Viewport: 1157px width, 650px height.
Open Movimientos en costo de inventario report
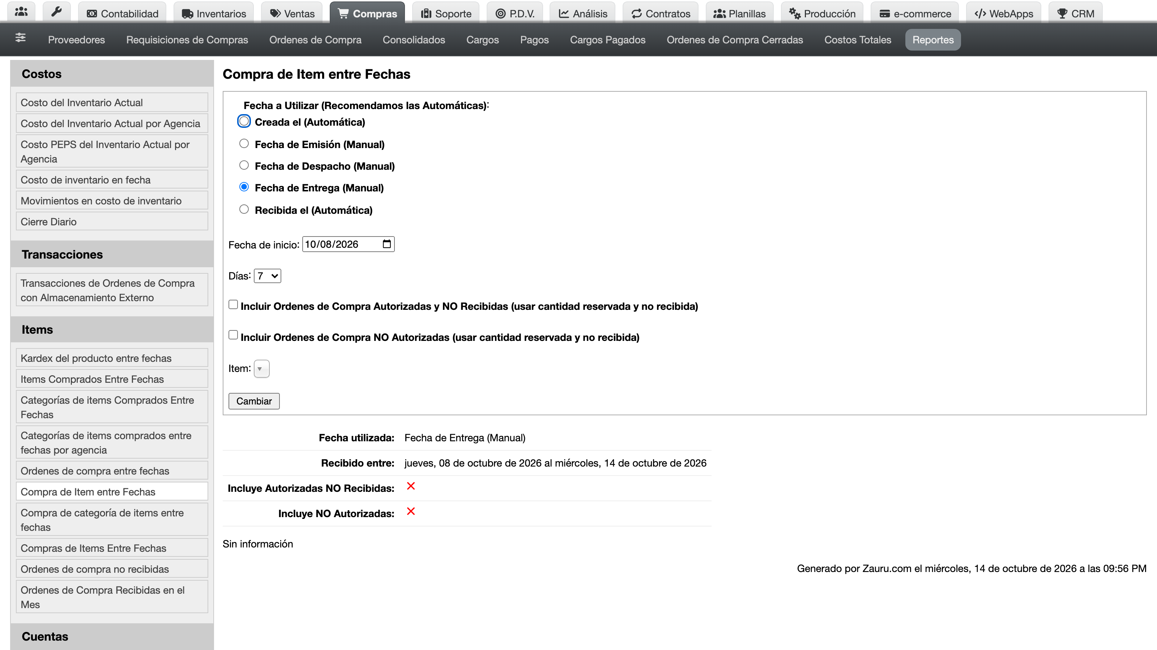[112, 200]
